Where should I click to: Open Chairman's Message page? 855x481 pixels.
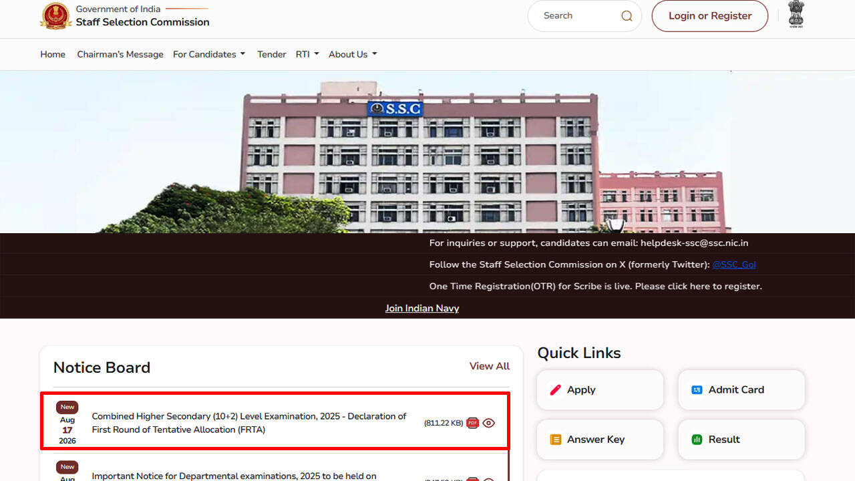(x=120, y=54)
